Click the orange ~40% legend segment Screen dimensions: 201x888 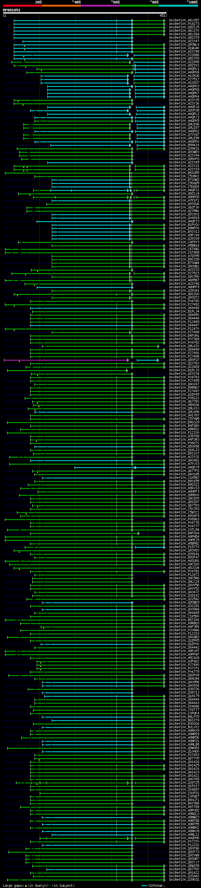pos(62,6)
